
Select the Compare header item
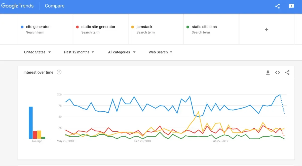pyautogui.click(x=55, y=6)
